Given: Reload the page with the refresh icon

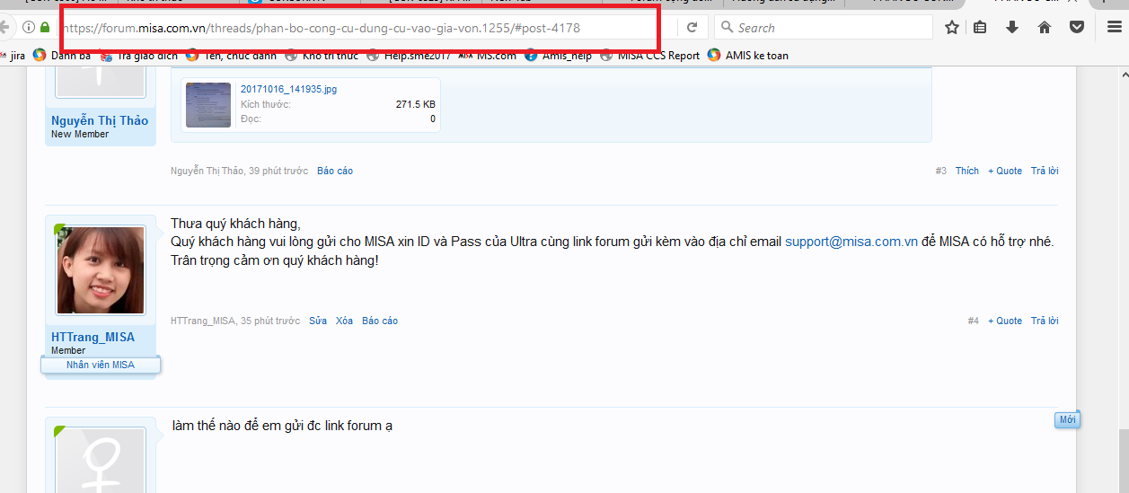Looking at the screenshot, I should pos(692,28).
